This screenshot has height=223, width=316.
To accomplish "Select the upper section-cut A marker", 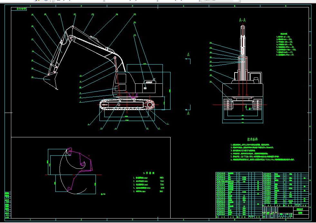I will coord(188,55).
